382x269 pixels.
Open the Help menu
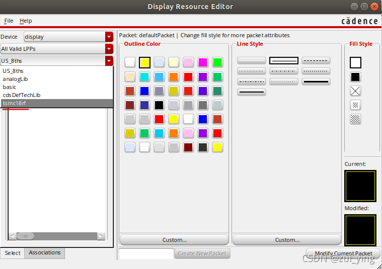(x=26, y=21)
